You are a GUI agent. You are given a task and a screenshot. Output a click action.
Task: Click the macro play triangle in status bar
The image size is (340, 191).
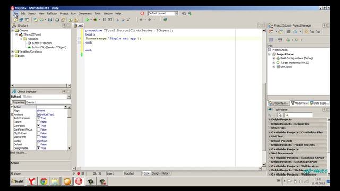coord(74,173)
